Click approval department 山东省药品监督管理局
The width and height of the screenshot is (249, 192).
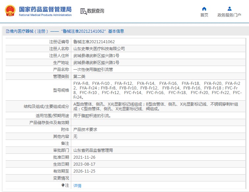pos(93,150)
